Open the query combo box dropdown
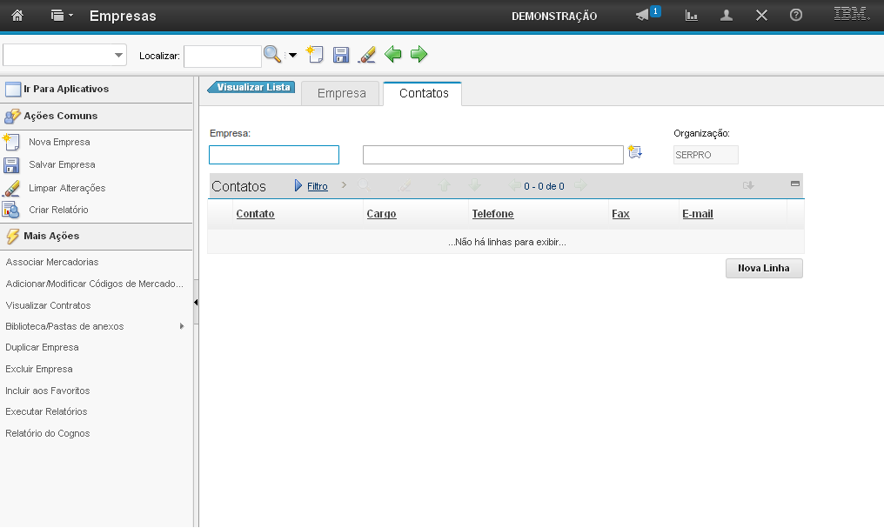This screenshot has height=528, width=884. tap(118, 56)
